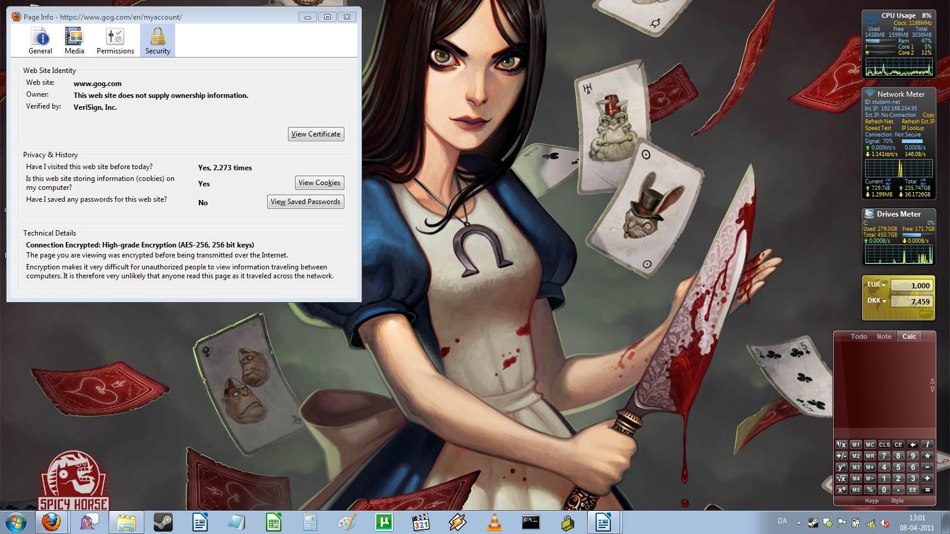This screenshot has height=534, width=950.
Task: Launch Media Player Classic 321 icon
Action: coord(421,523)
